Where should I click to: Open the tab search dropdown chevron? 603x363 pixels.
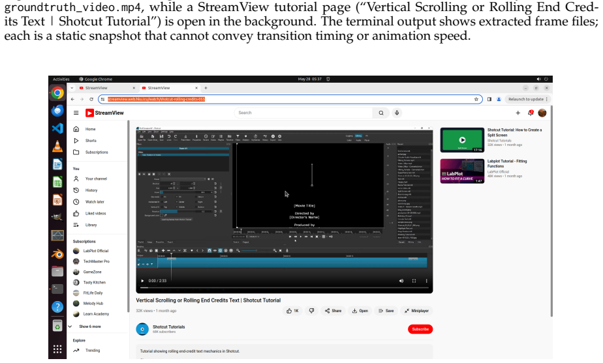pyautogui.click(x=72, y=88)
